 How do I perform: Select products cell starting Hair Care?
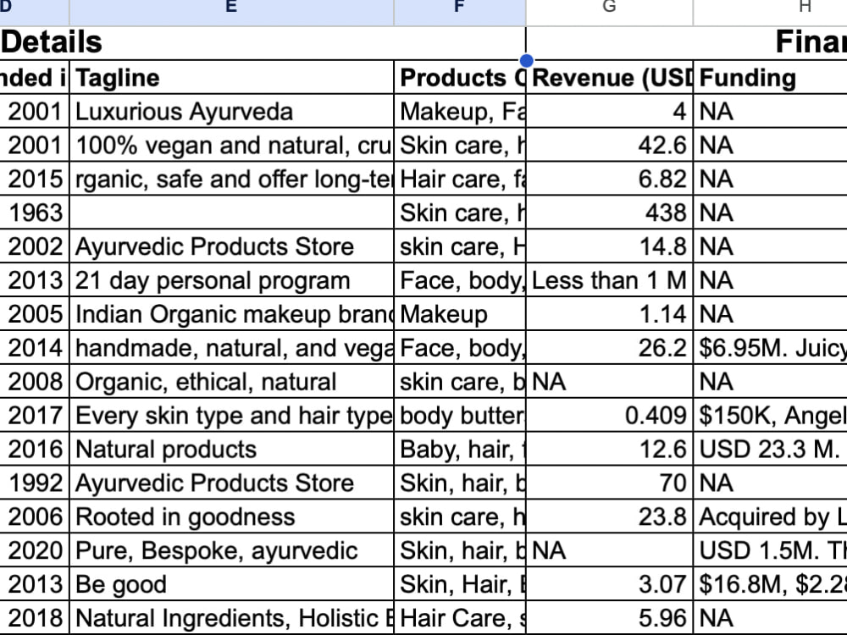[460, 618]
